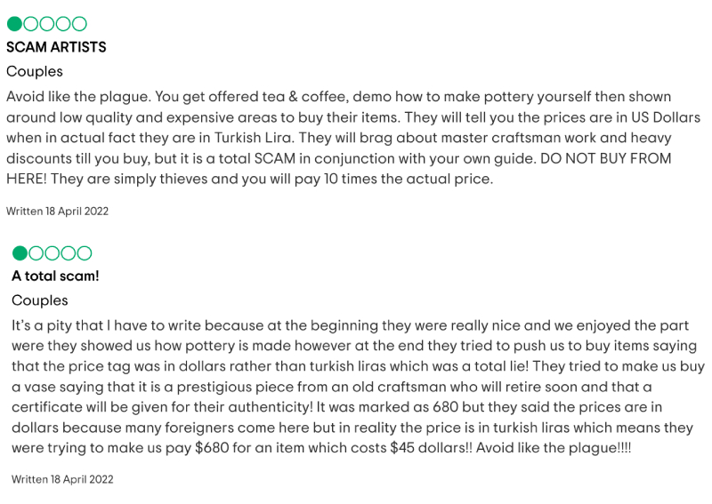Screen dimensions: 712x504
Task: Click review text starting 'Avoid like the plague'
Action: point(353,138)
